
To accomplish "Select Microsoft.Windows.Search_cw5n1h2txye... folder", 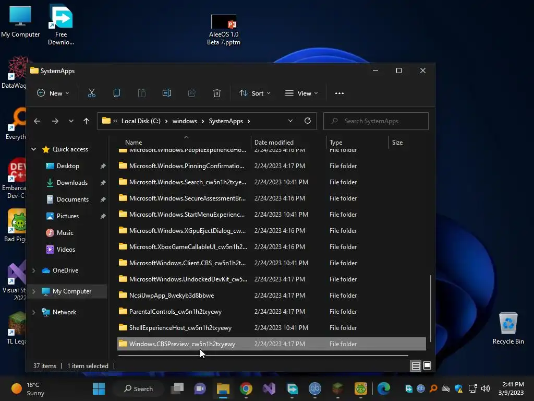I will point(272,182).
